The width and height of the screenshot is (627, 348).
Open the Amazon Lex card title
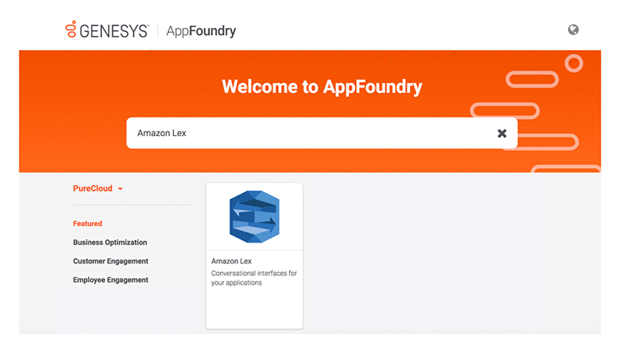click(x=231, y=261)
